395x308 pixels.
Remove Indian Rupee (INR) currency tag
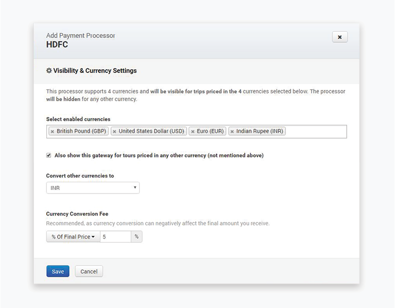point(232,131)
